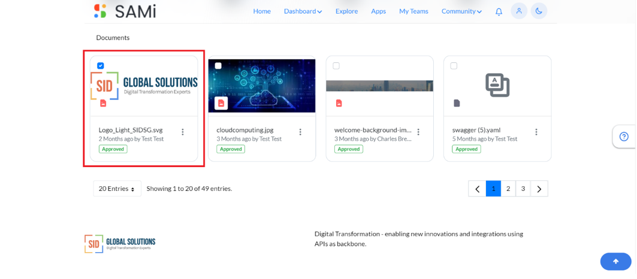Click Approved badge on cloudcomputing.jpg card
637x279 pixels.
[231, 149]
